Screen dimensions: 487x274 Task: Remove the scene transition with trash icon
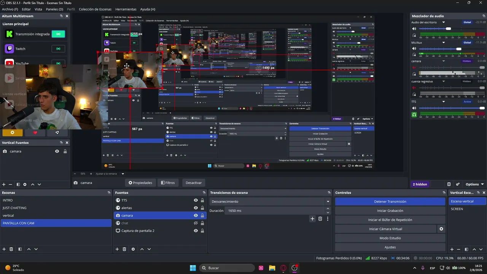tap(320, 219)
